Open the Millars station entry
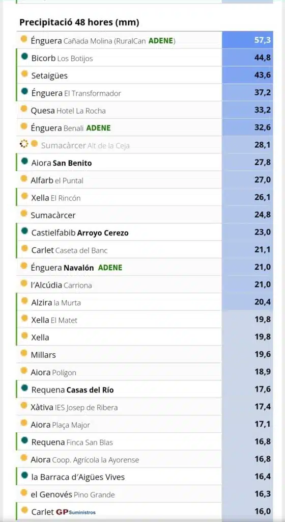285x522 pixels. coord(43,355)
